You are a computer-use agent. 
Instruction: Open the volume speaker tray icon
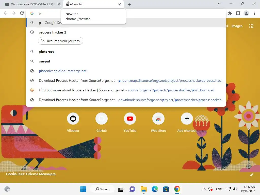[x=235, y=189]
